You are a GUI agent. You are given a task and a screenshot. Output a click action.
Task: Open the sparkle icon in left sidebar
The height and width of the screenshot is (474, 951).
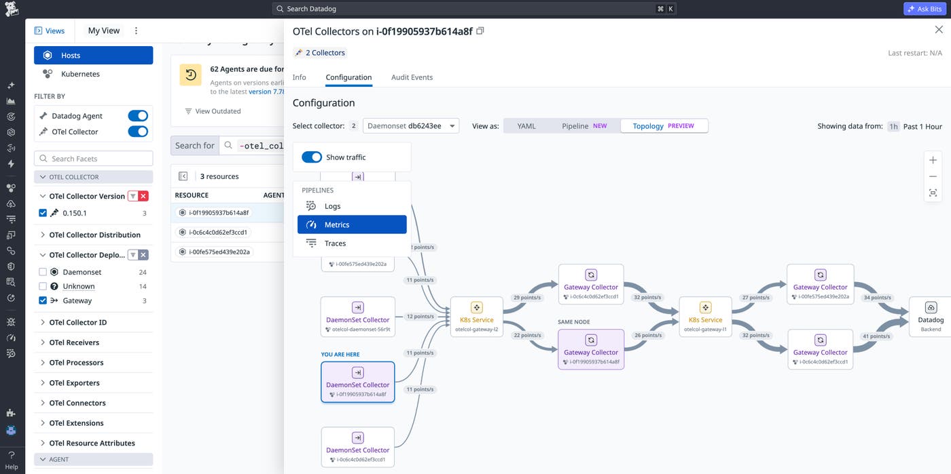(11, 85)
